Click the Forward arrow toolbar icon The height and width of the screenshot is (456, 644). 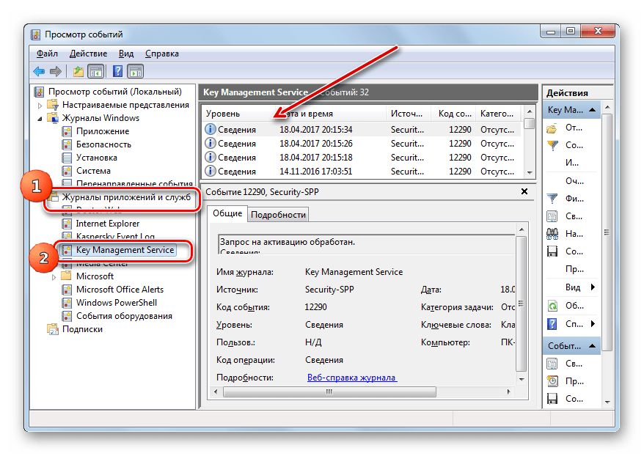click(56, 72)
